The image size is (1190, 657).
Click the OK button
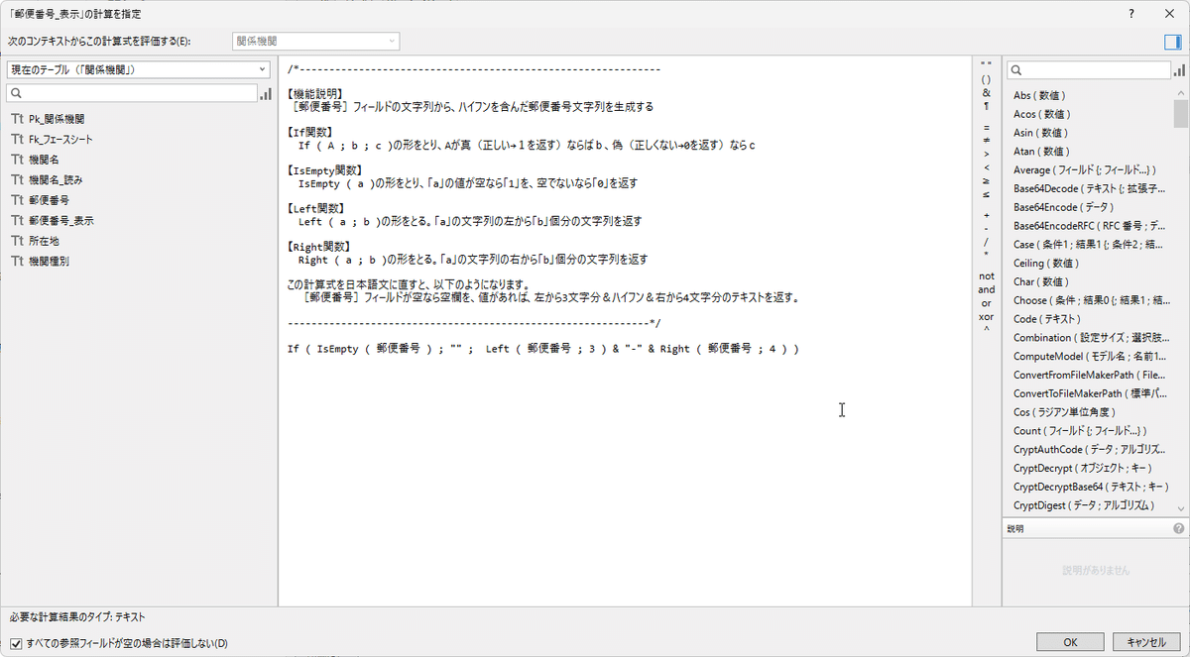coord(1069,642)
